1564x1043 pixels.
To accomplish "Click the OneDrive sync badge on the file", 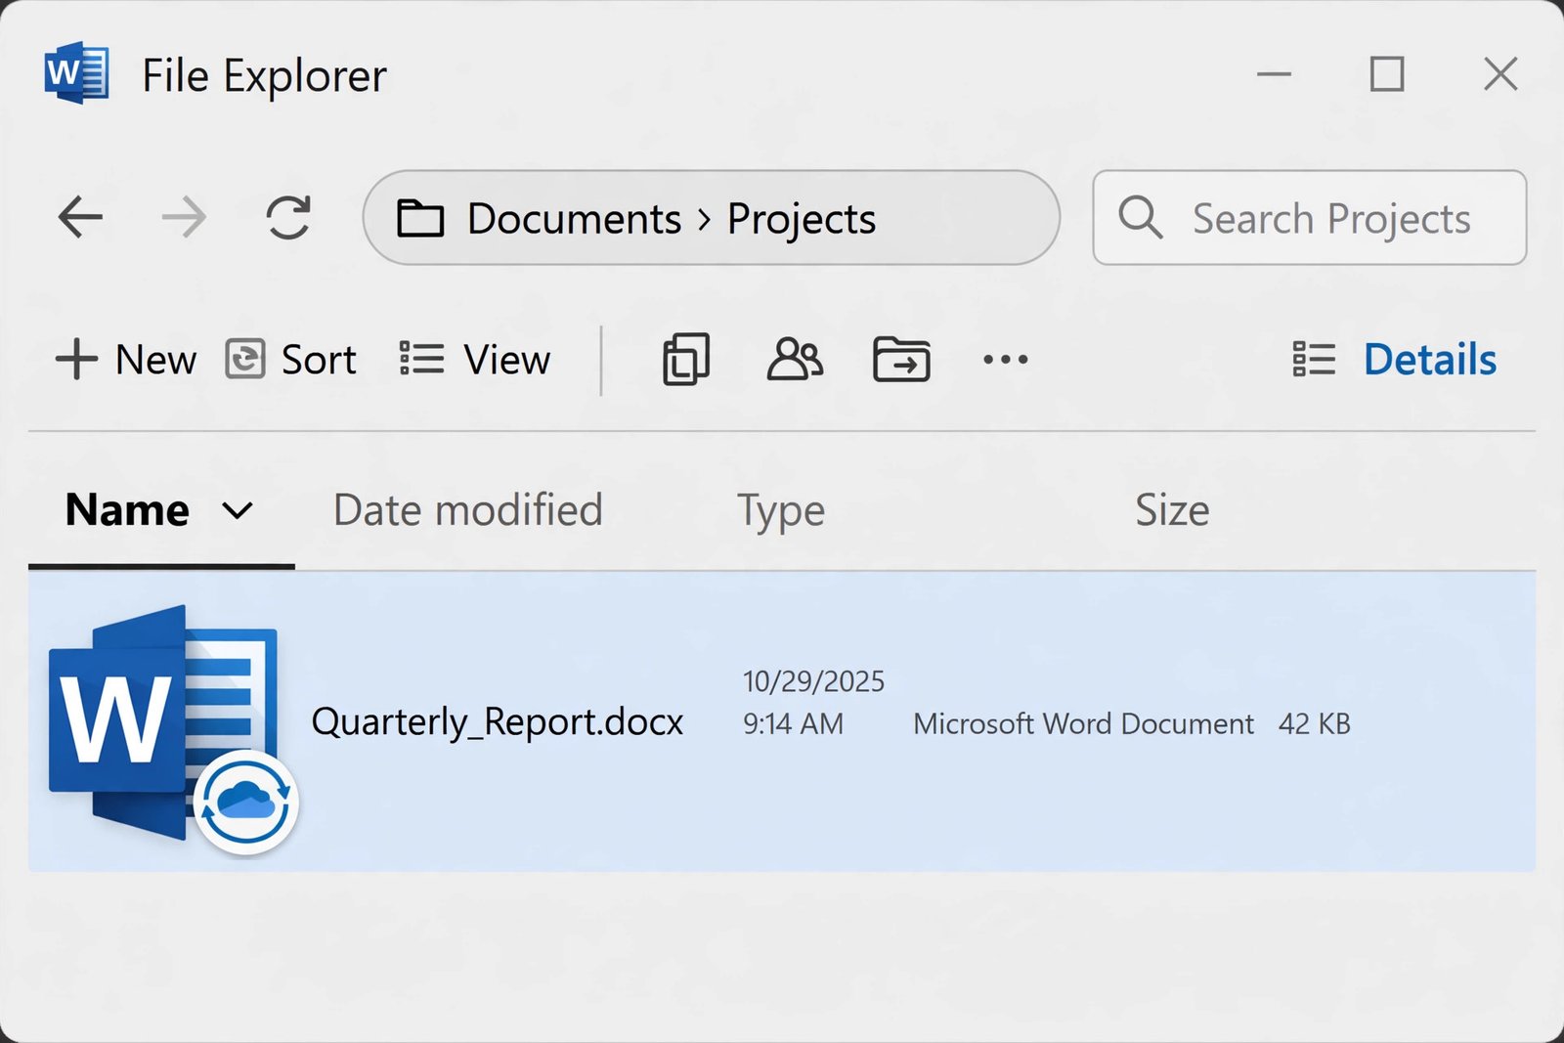I will pyautogui.click(x=245, y=802).
